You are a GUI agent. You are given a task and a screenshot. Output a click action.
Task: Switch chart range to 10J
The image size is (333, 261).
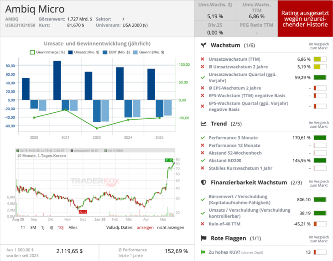[61, 227]
